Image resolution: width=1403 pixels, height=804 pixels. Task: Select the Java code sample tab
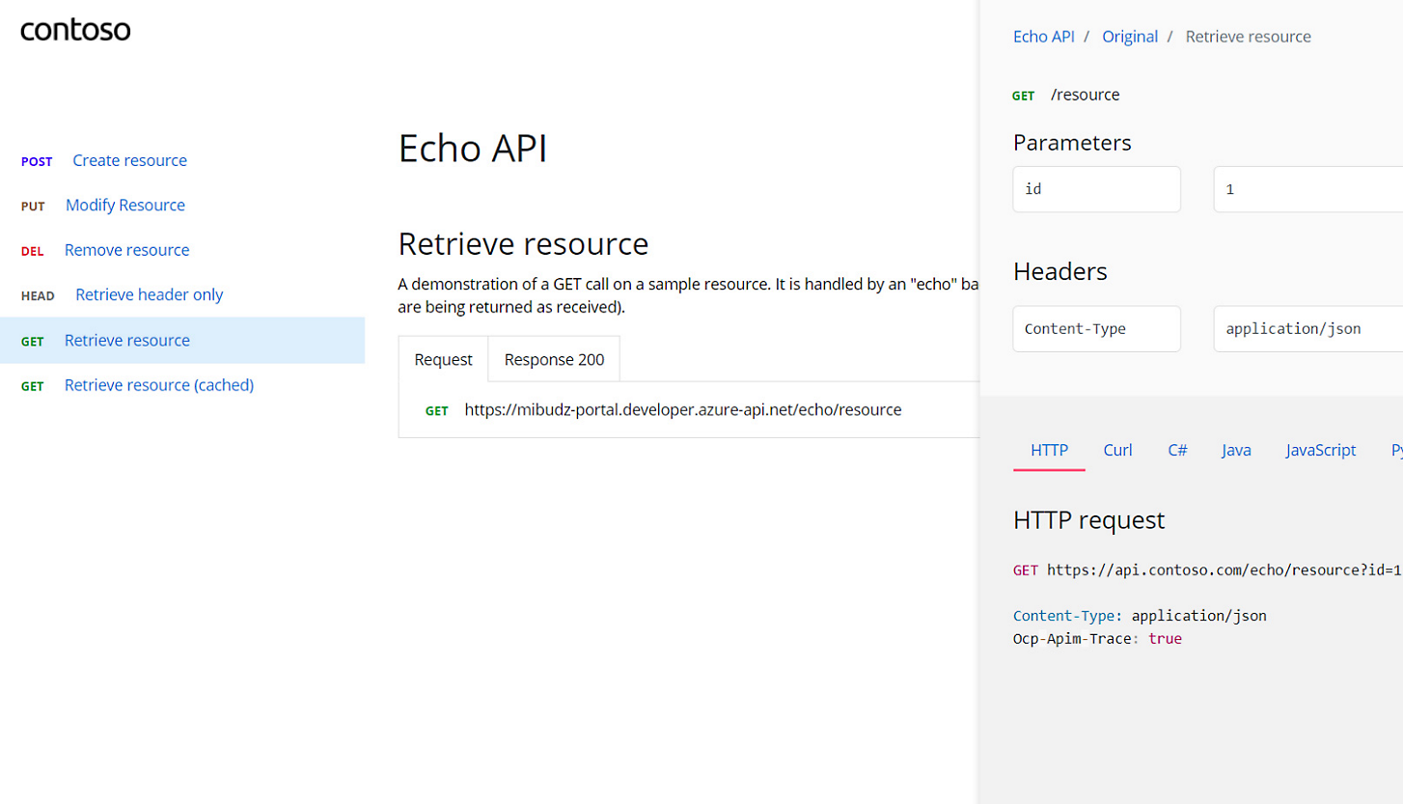[x=1236, y=450]
